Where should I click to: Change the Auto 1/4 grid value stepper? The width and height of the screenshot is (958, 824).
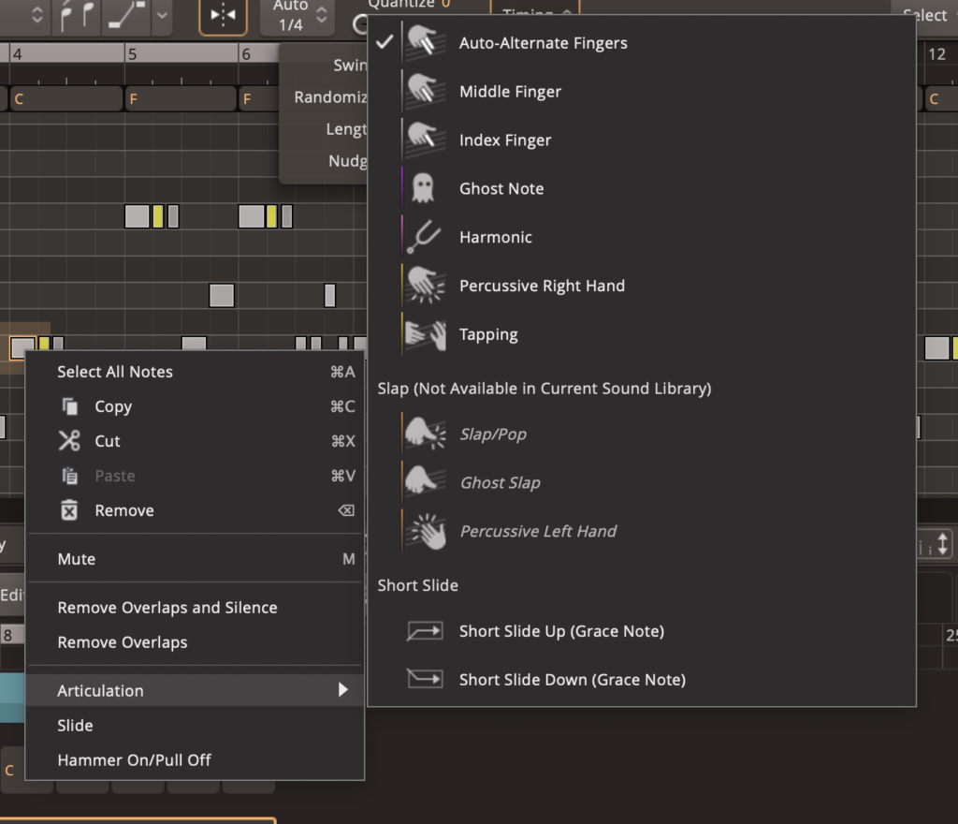tap(322, 15)
